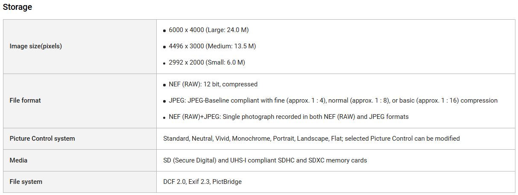
Task: Click the bullet beside JPEG-Baseline line
Action: [x=164, y=102]
